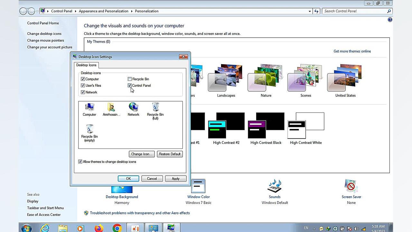Screen dimensions: 412x232
Task: Open the Display link under See also
Action: [33, 201]
